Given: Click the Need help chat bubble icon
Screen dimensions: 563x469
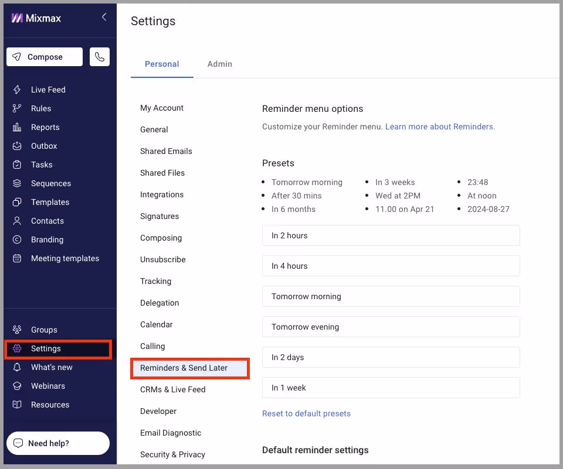Looking at the screenshot, I should pos(18,443).
